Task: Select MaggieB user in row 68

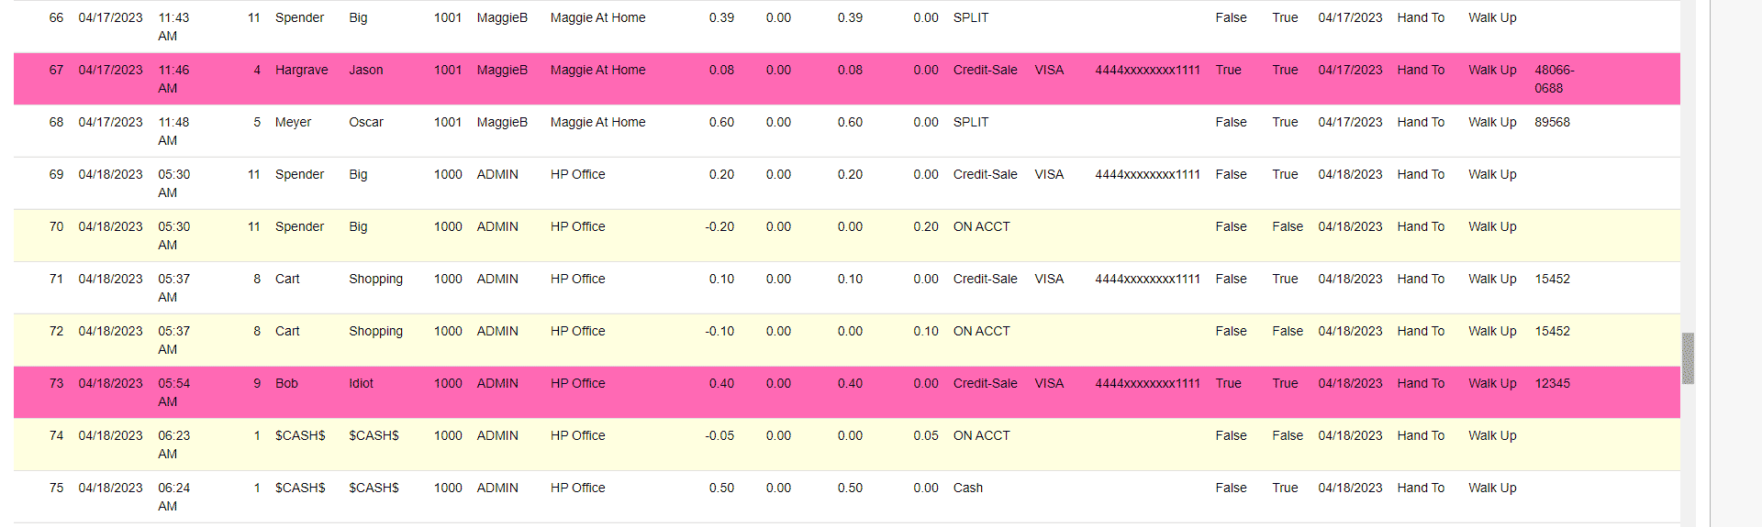Action: [x=502, y=122]
